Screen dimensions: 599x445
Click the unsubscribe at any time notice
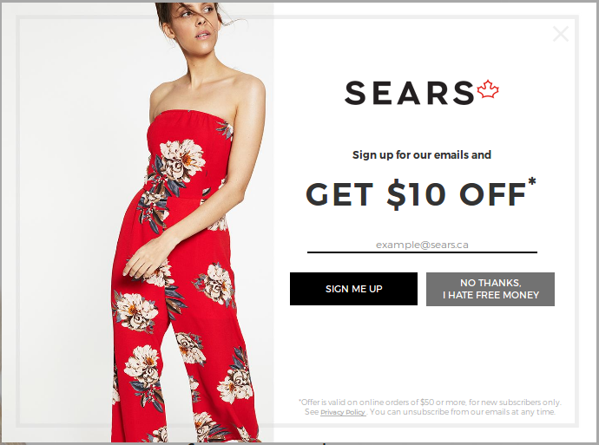point(462,412)
